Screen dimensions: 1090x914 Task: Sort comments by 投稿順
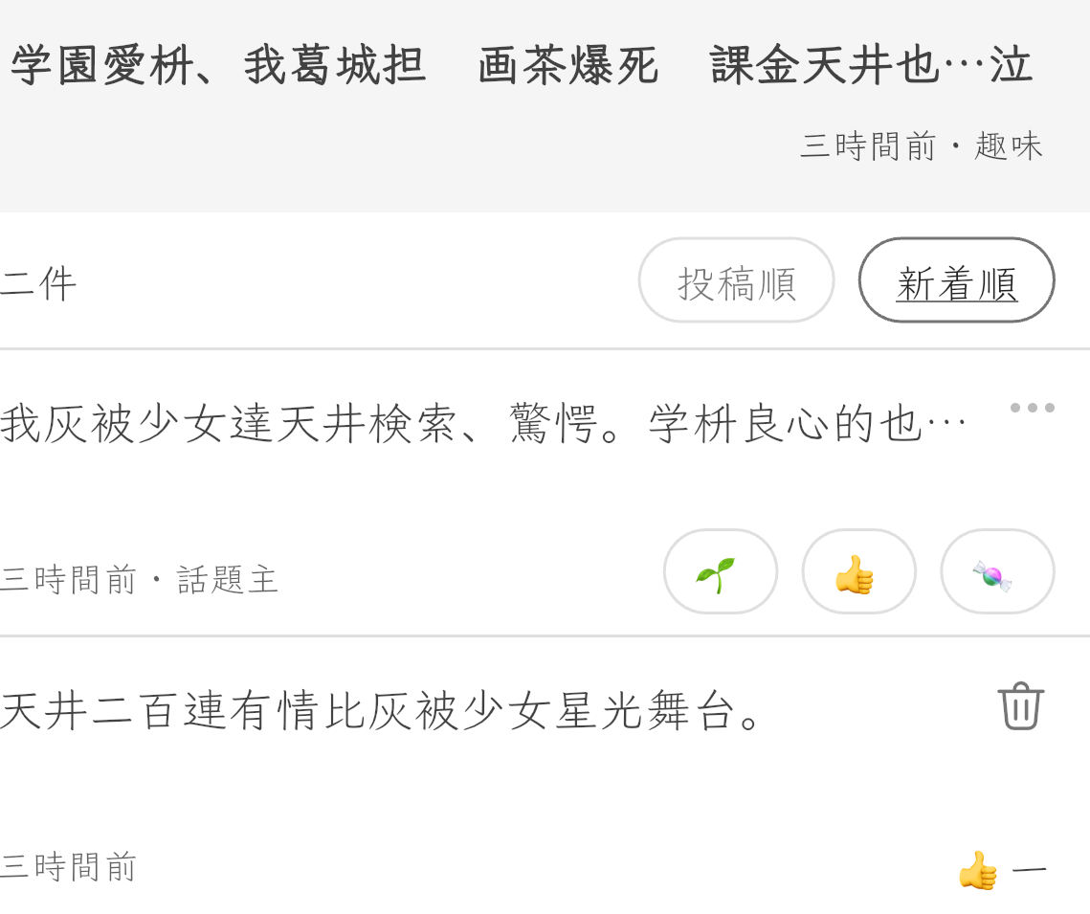(736, 280)
